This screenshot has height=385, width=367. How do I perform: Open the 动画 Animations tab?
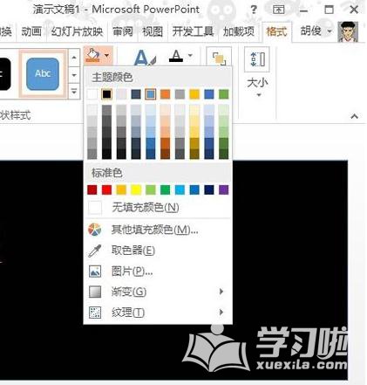coord(31,31)
